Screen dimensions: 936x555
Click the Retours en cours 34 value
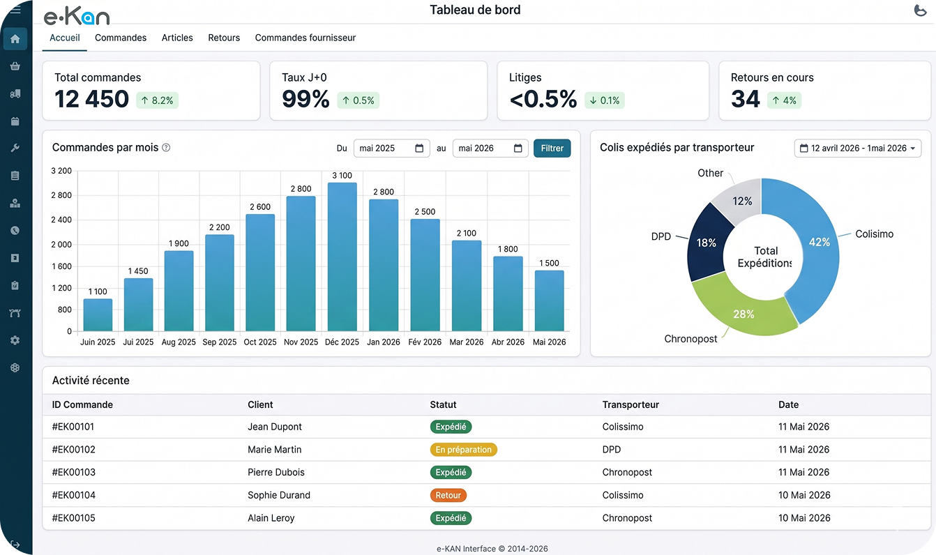point(746,99)
